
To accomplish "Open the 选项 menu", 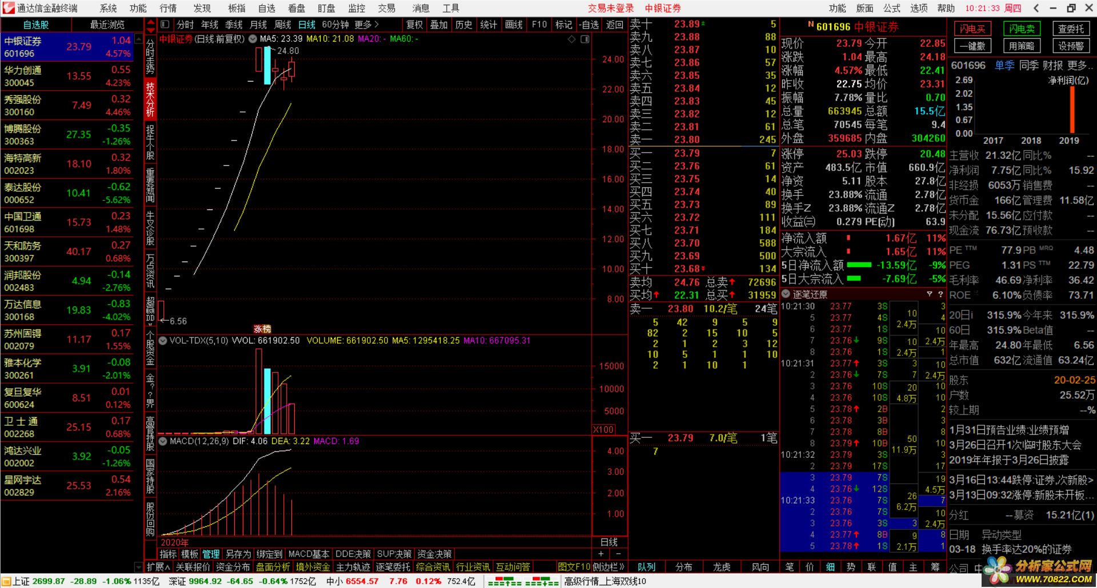I will 919,8.
